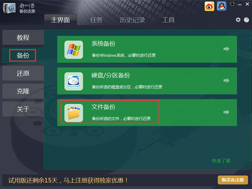Open settings via the gear icon
The image size is (252, 189).
[238, 20]
